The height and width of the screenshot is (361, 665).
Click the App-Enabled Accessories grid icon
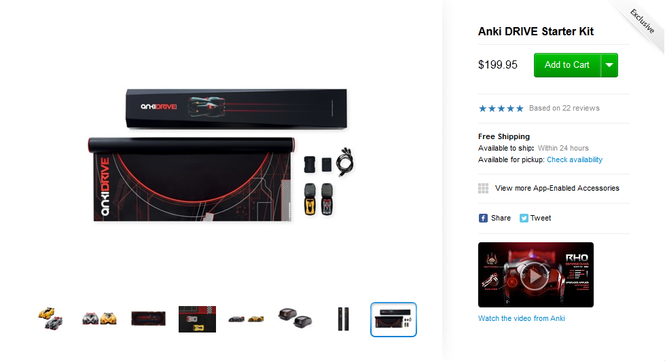[x=483, y=188]
